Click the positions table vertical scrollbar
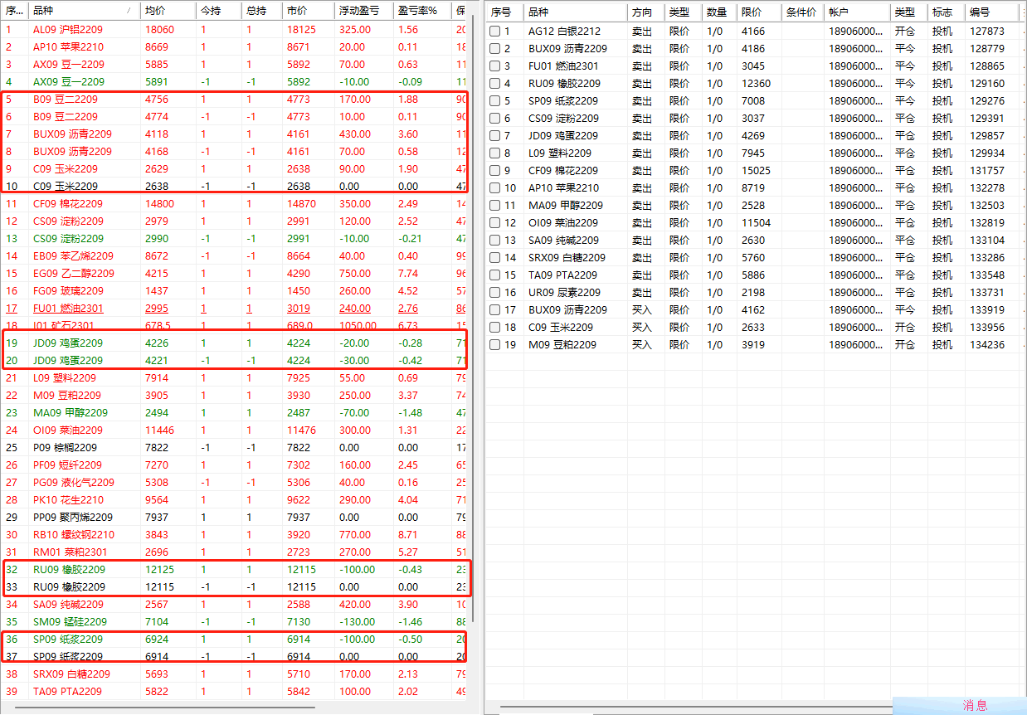Screen dimensions: 1027x715 click(x=474, y=332)
